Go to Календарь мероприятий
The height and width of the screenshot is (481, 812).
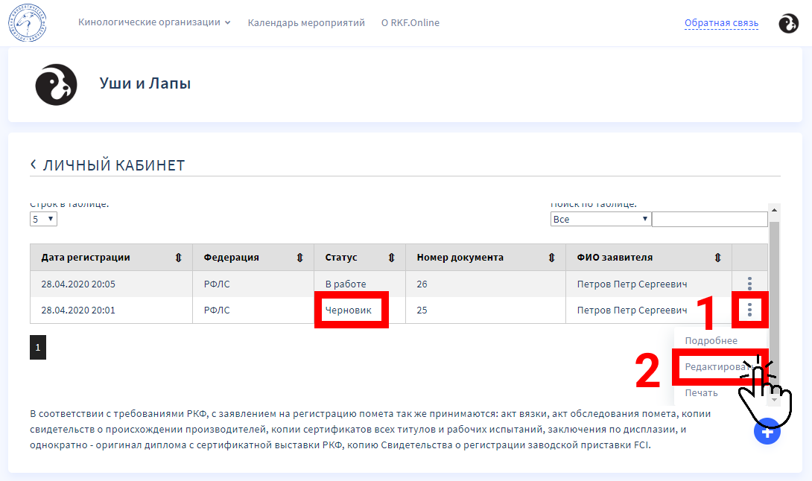click(306, 22)
